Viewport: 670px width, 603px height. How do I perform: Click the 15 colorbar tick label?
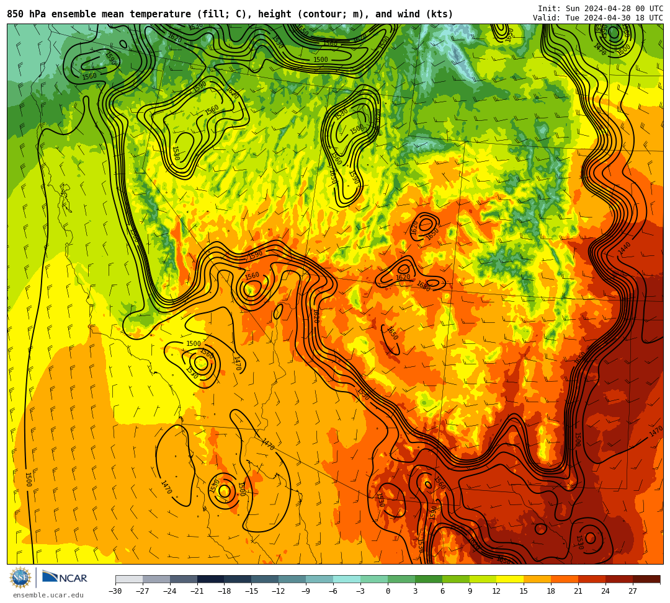coord(524,591)
